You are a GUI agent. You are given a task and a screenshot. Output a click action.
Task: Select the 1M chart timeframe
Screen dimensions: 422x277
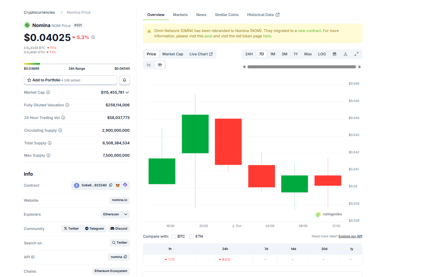pyautogui.click(x=273, y=54)
